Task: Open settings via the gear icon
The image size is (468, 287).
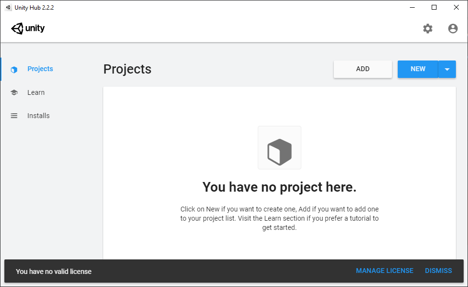Action: 427,29
